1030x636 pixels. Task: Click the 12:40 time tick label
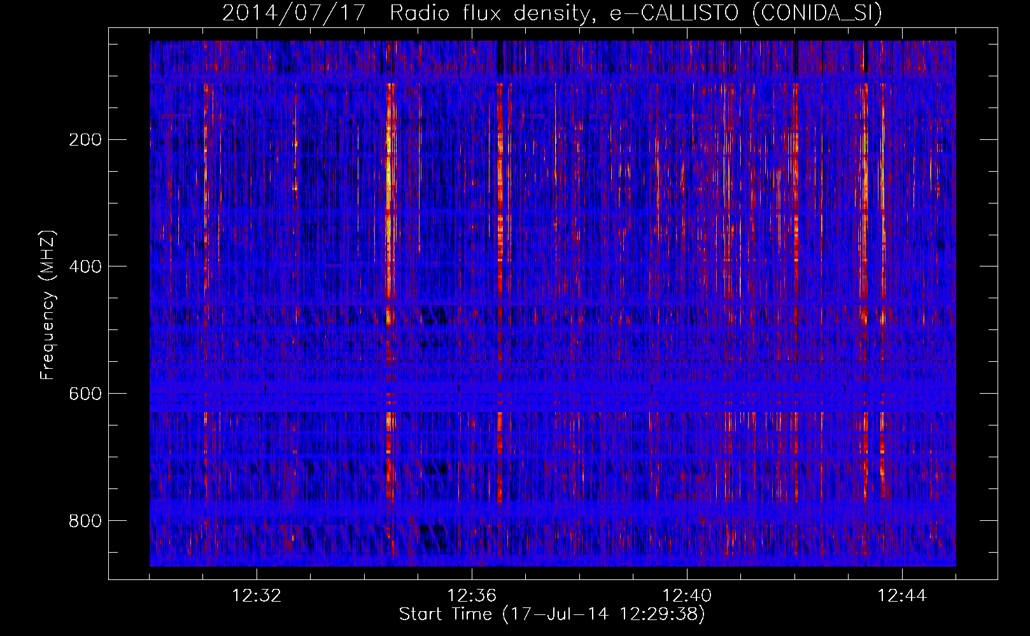(687, 596)
